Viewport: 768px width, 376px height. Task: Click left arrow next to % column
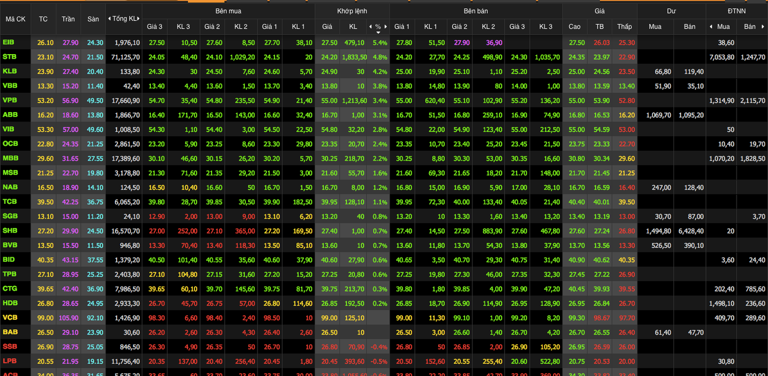[x=370, y=27]
